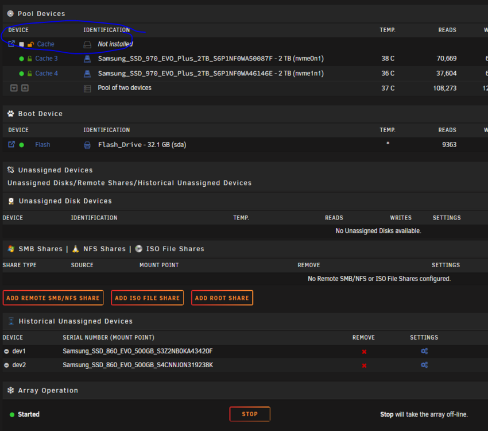Click the Not installed text for Cache
Viewport: 488px width, 431px height.
(115, 44)
